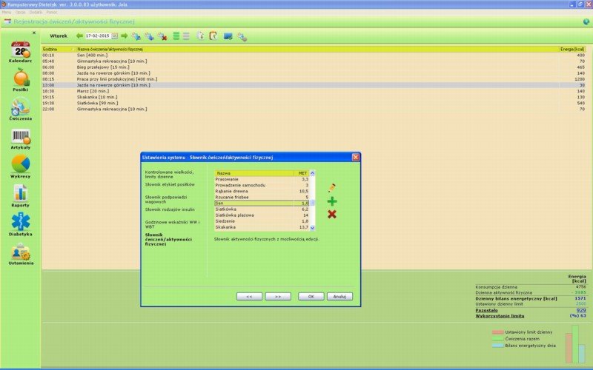The image size is (593, 370).
Task: Click the green next-day arrow
Action: pos(125,36)
